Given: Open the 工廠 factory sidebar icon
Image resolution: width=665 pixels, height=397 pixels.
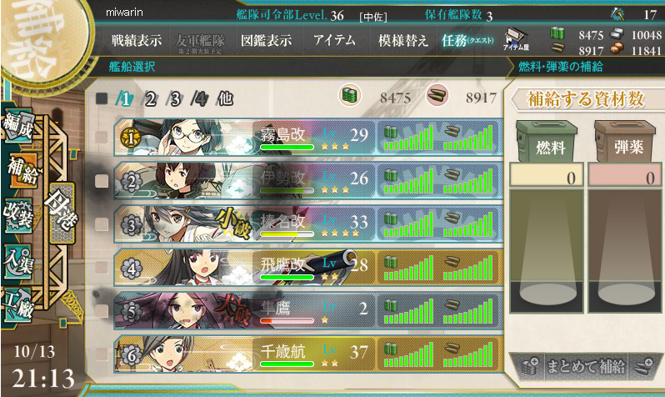Looking at the screenshot, I should click(x=17, y=305).
